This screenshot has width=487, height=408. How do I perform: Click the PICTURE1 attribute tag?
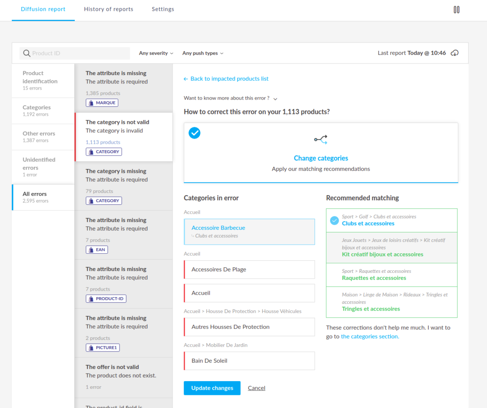click(x=102, y=348)
